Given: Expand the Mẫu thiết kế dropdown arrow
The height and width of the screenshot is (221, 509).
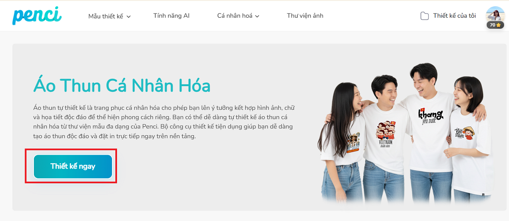Looking at the screenshot, I should (x=129, y=16).
